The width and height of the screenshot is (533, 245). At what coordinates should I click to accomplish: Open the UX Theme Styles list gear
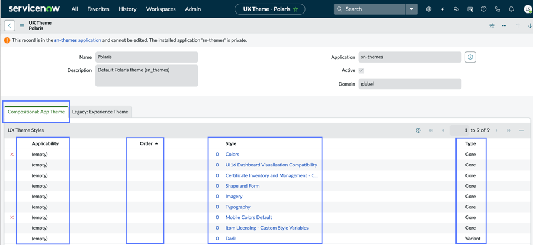click(x=419, y=130)
